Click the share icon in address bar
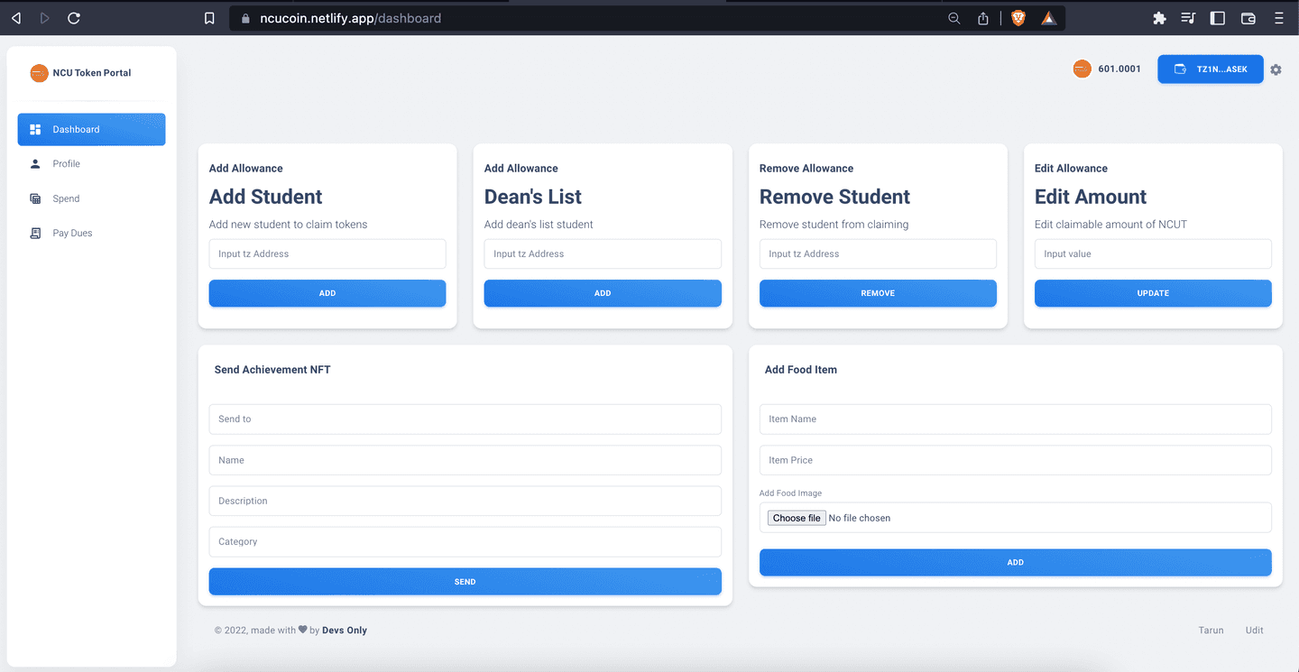The image size is (1299, 672). click(983, 18)
